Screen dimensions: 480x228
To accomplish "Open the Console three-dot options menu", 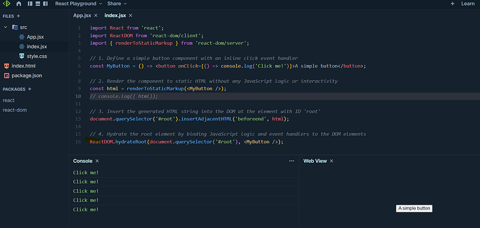I will pos(292,161).
